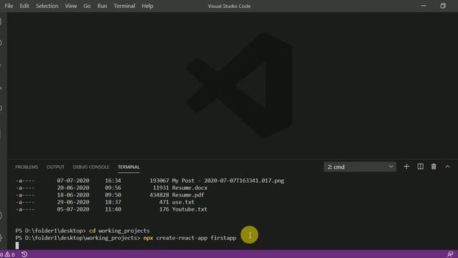Click 'Youtube.txt' in terminal output
The image size is (458, 258).
pyautogui.click(x=190, y=209)
